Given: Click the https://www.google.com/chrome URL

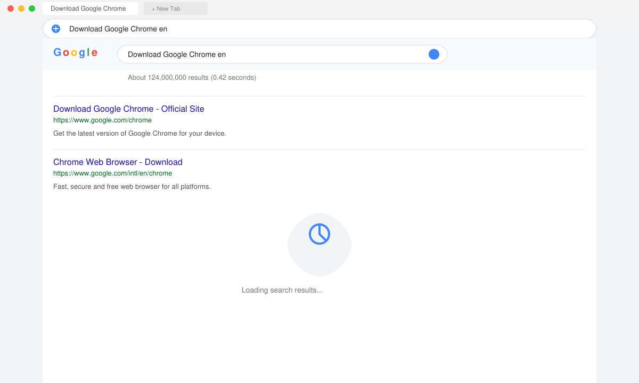Looking at the screenshot, I should coord(102,120).
